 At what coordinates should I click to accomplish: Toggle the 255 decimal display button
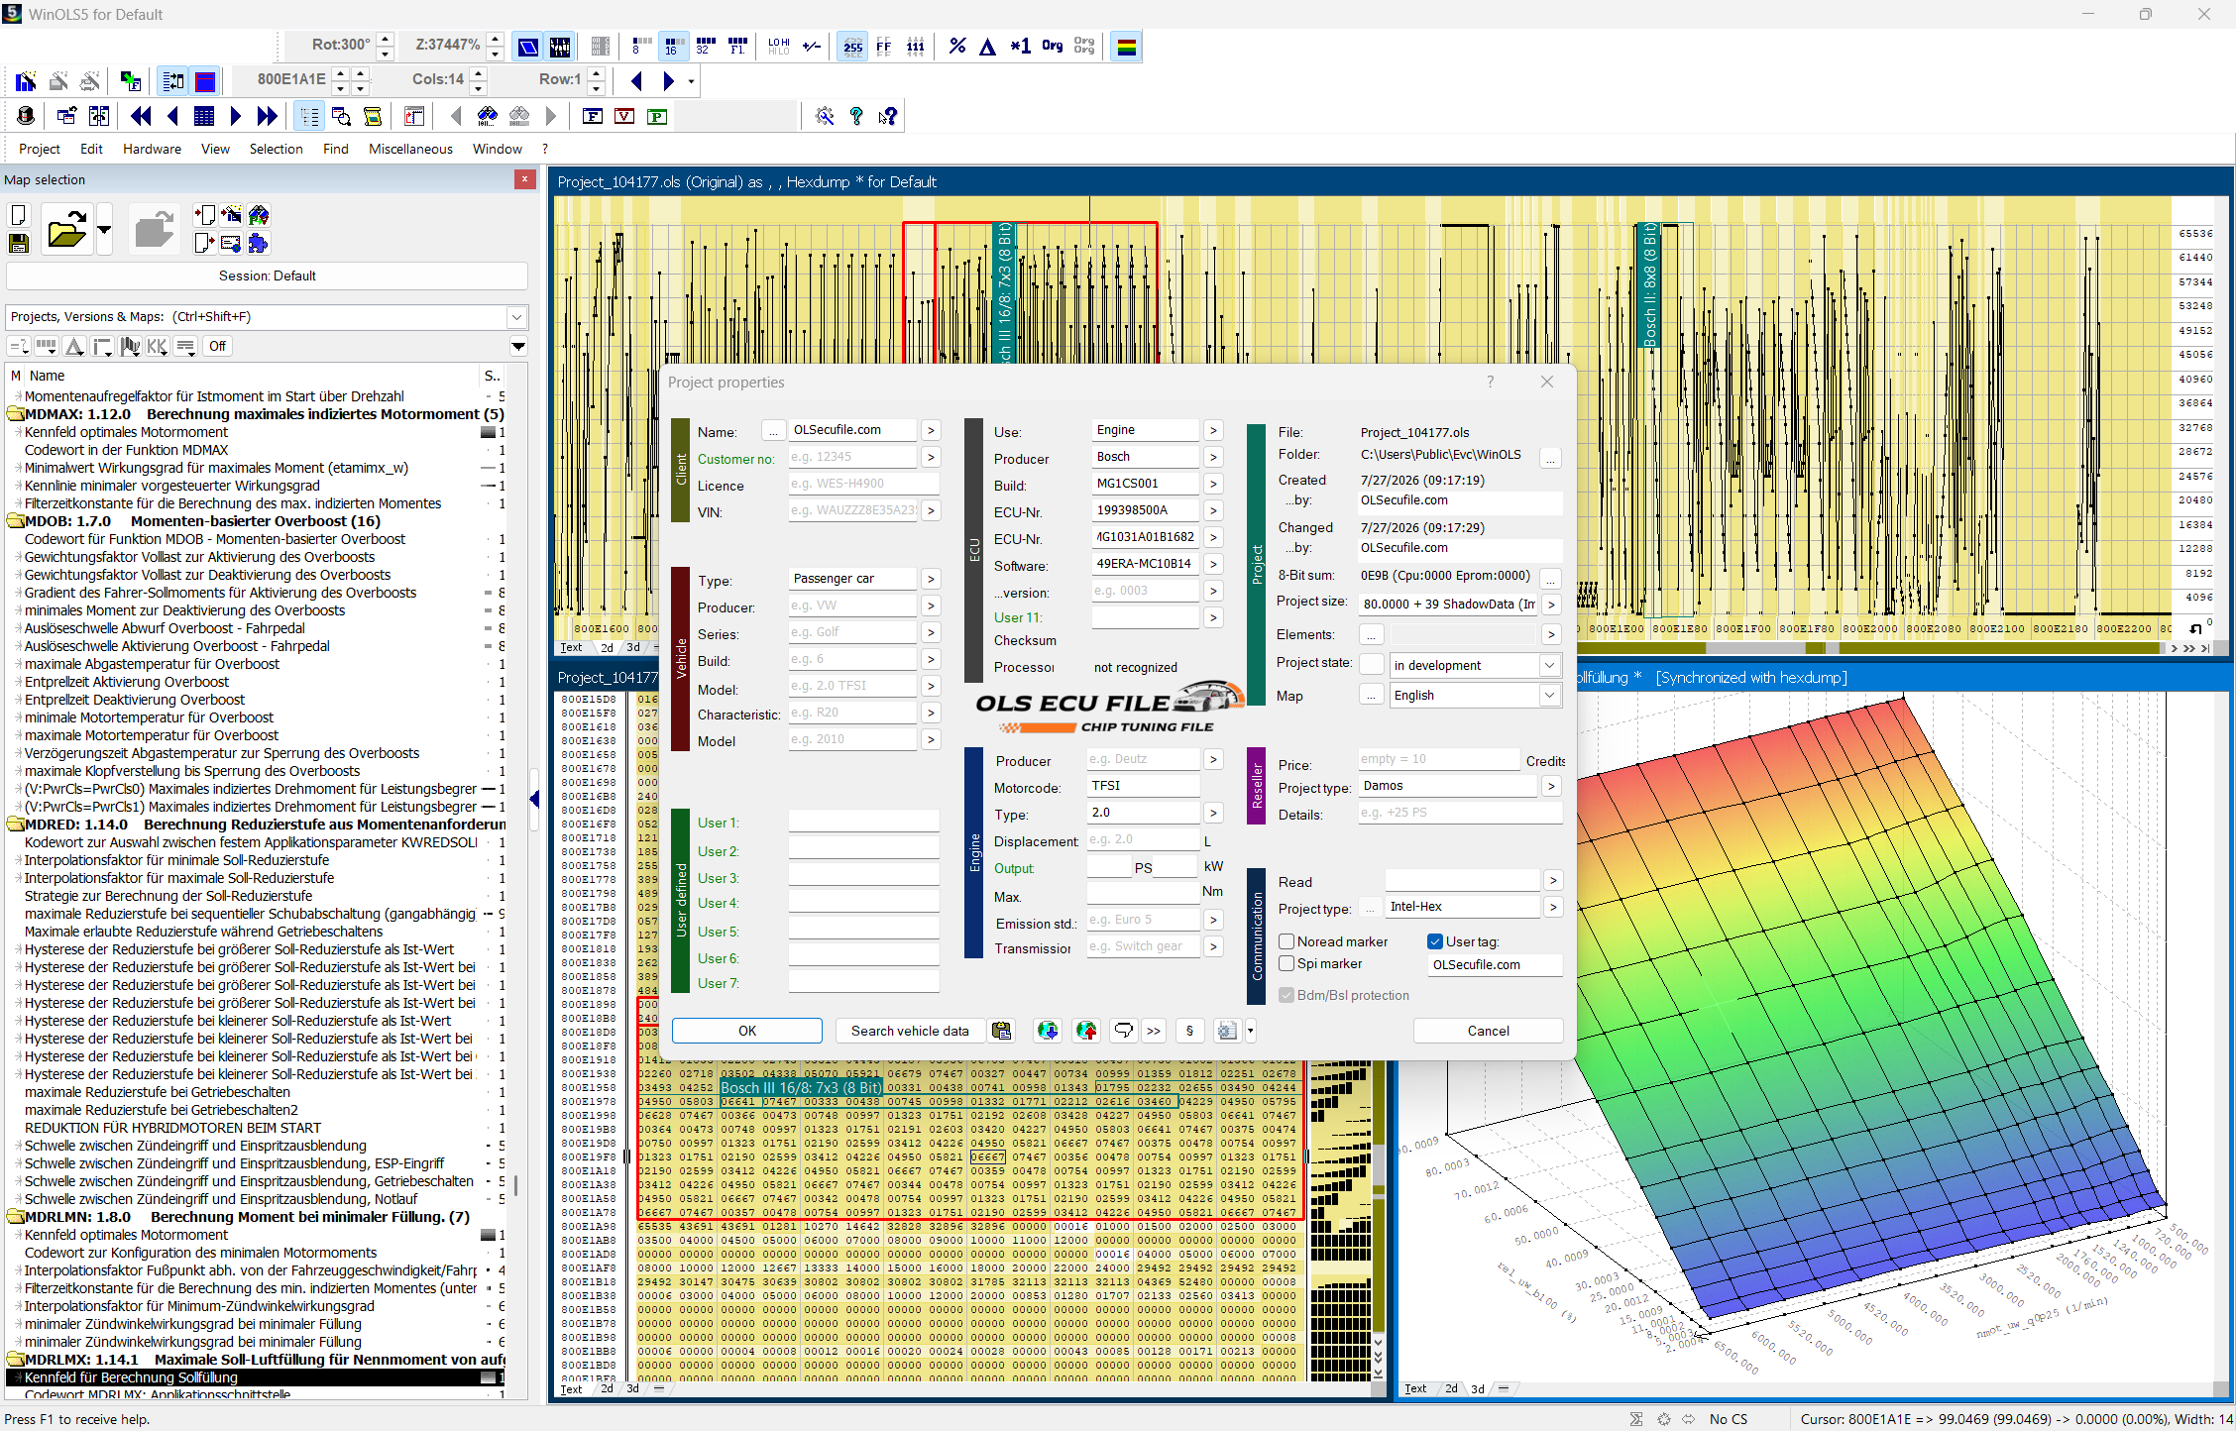[852, 46]
